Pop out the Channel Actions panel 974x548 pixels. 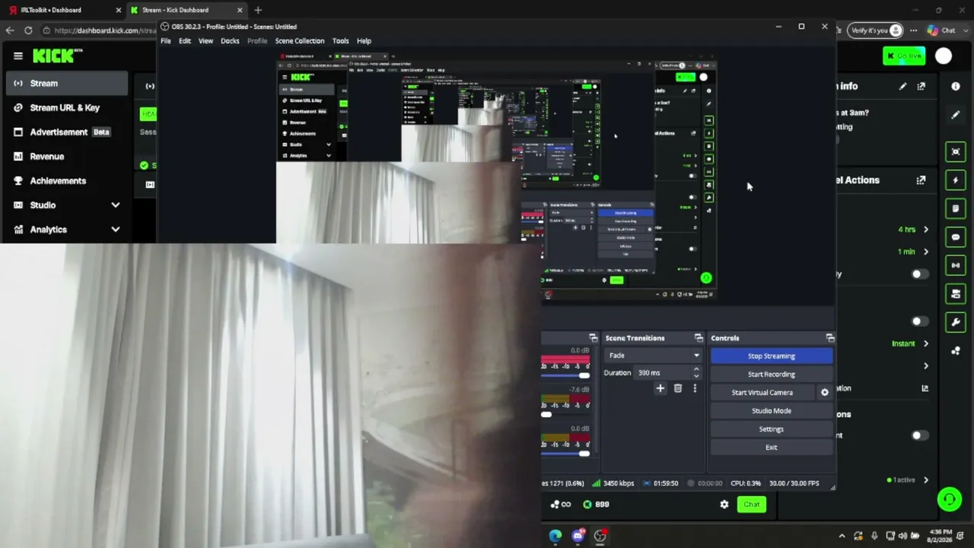point(921,180)
